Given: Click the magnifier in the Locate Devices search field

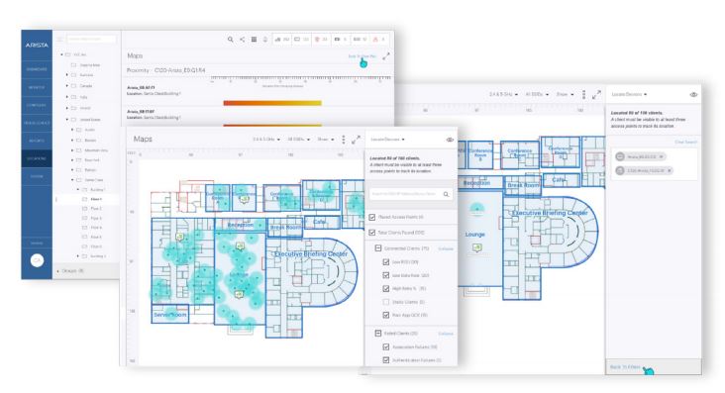Looking at the screenshot, I should [446, 194].
